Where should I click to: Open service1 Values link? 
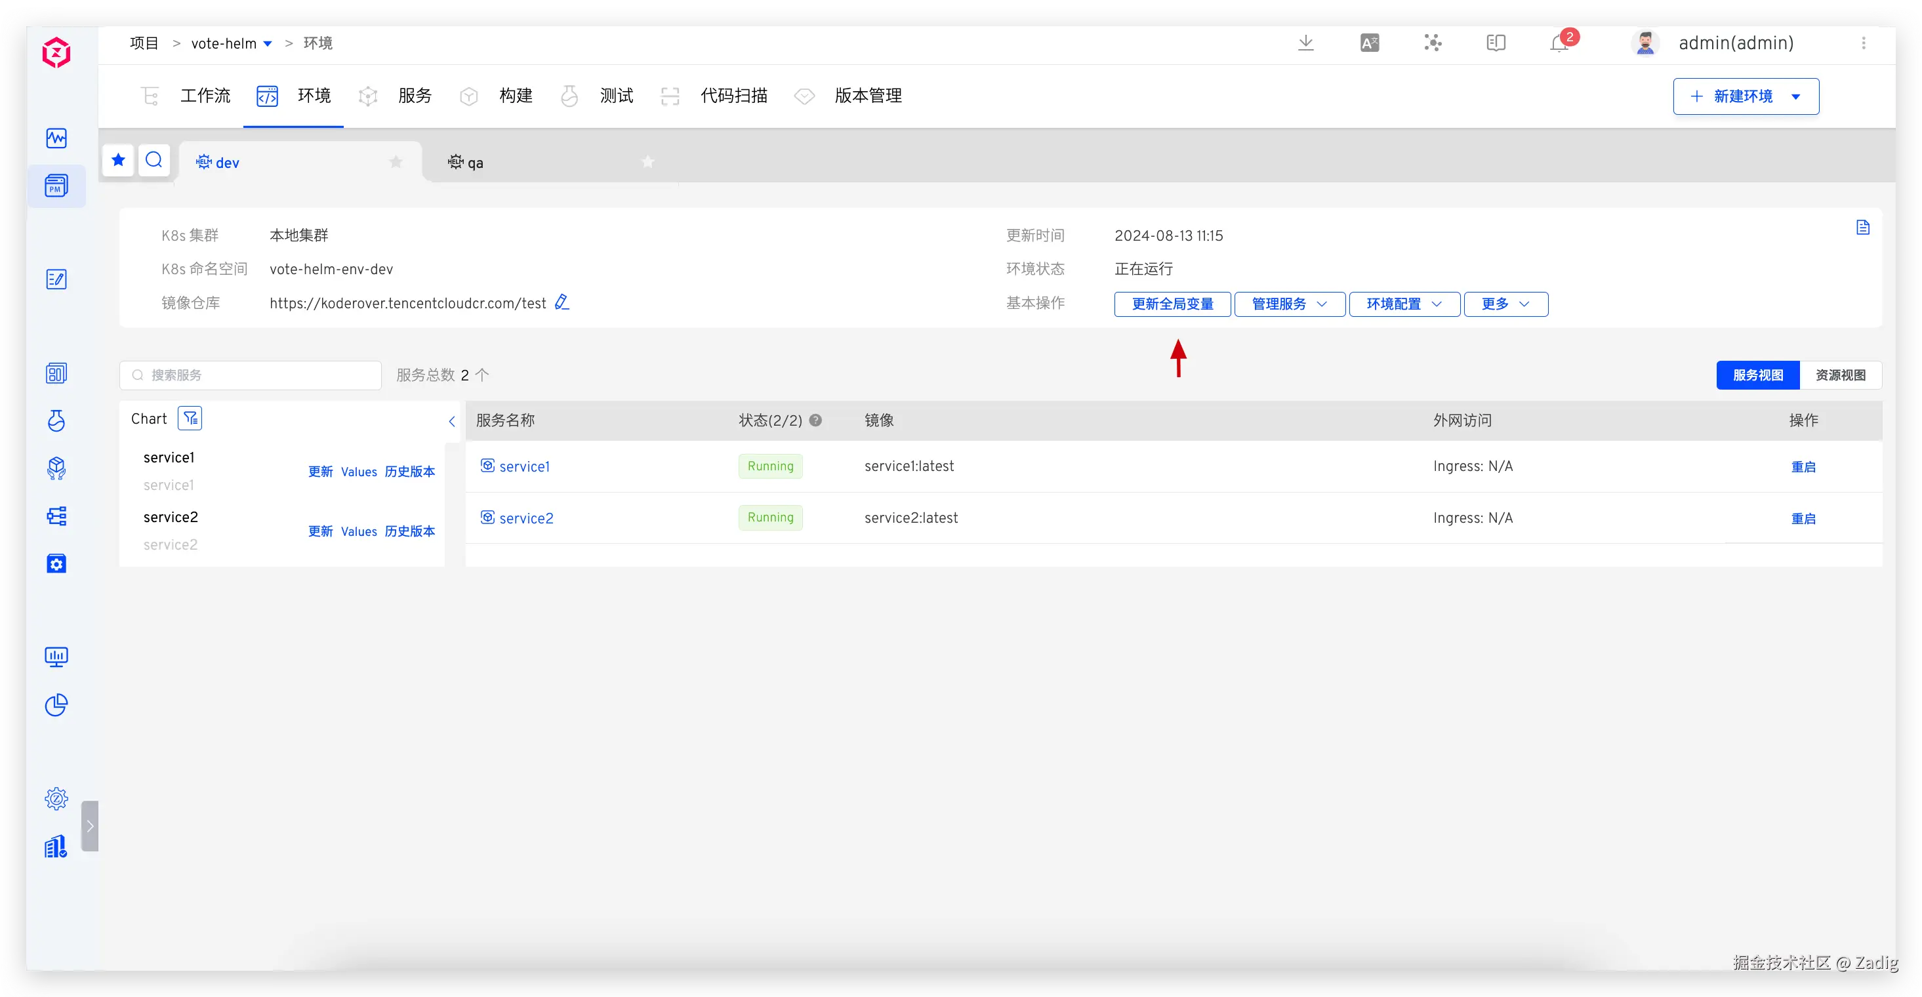(x=359, y=472)
